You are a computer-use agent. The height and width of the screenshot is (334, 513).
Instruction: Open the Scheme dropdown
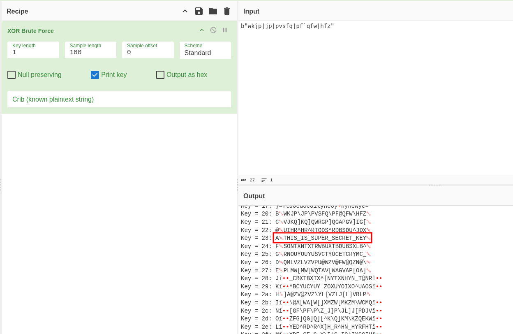[x=205, y=50]
